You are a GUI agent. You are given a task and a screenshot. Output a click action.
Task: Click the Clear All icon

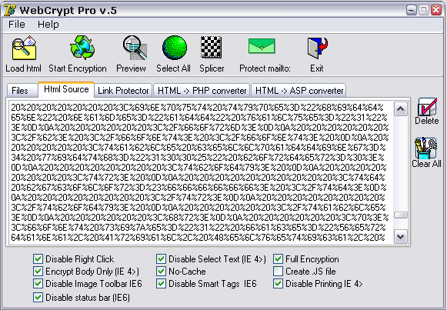click(x=426, y=148)
